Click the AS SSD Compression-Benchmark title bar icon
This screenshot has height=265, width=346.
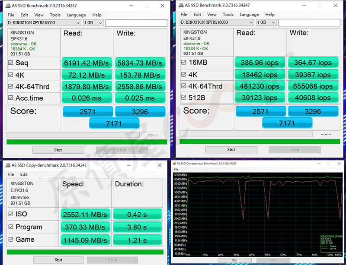(175, 164)
